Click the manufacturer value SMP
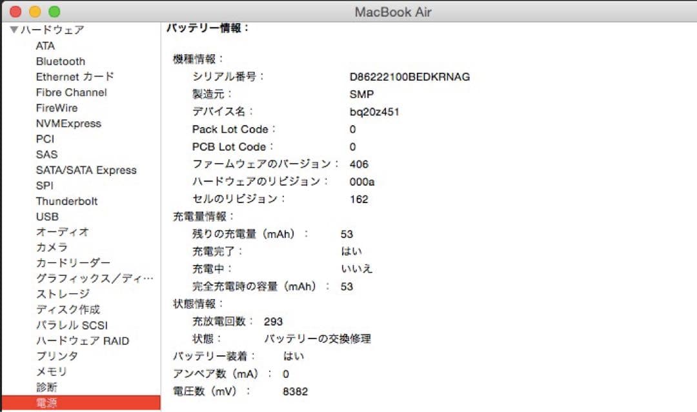The image size is (697, 412). (361, 94)
